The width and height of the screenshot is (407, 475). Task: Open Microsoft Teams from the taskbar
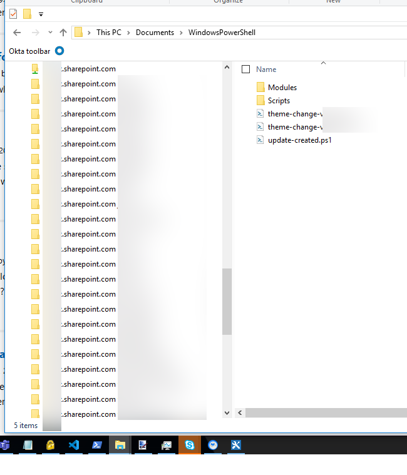(x=5, y=445)
